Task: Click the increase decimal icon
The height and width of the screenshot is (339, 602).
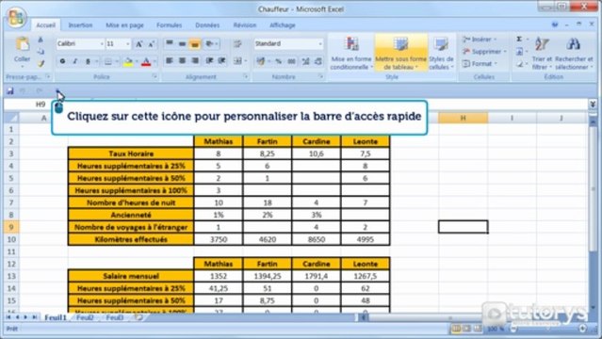Action: (x=305, y=61)
